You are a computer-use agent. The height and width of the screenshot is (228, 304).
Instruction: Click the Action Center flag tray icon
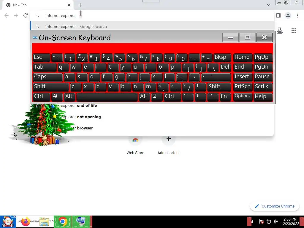click(261, 221)
